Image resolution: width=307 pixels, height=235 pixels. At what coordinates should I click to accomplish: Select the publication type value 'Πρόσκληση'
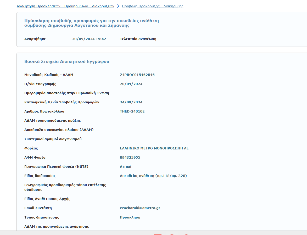pos(130,217)
